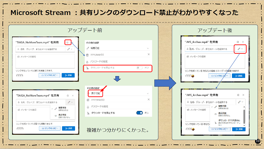Image resolution: width=264 pixels, height=149 pixels.
Task: Copy link in JMS_Archax dialog with open menu
Action: 220,129
